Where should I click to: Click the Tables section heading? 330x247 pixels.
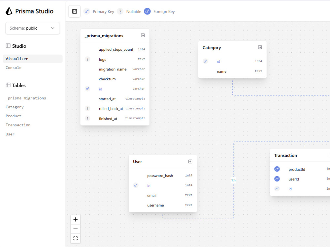coord(19,86)
